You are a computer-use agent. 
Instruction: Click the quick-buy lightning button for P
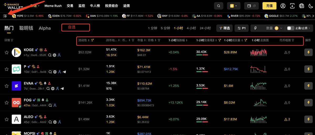[308, 69]
